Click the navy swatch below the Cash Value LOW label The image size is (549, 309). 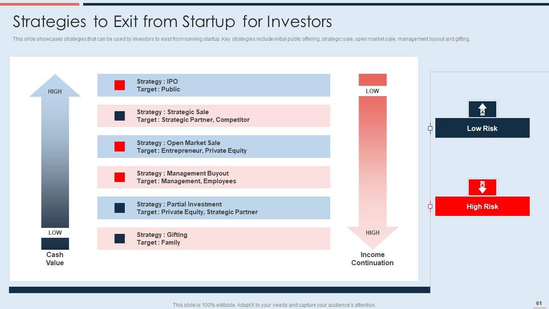55,244
